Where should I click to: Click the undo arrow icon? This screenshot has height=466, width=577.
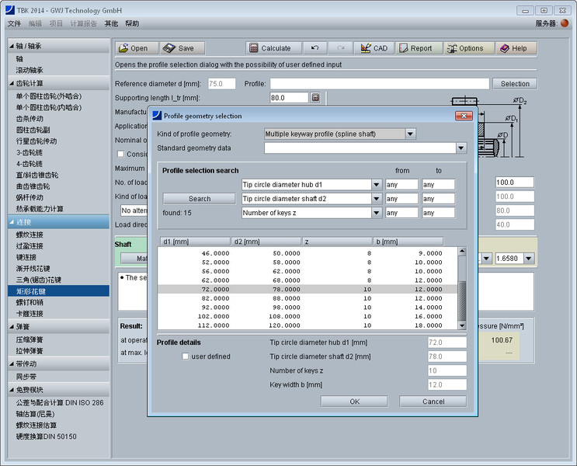point(315,48)
